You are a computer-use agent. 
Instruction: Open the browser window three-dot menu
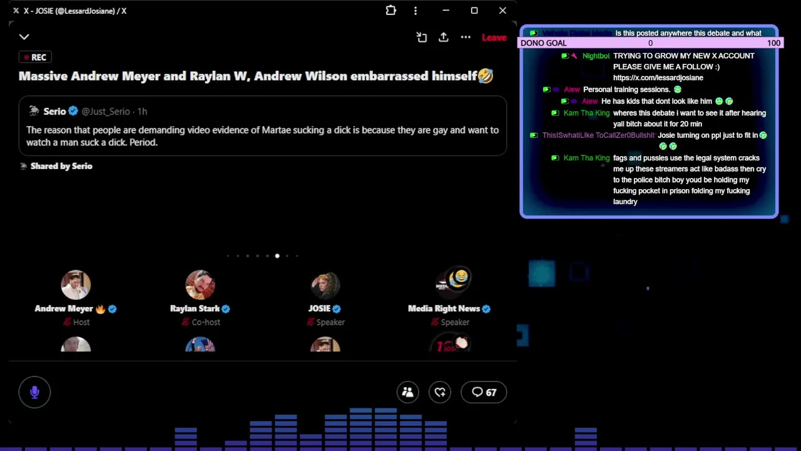416,11
